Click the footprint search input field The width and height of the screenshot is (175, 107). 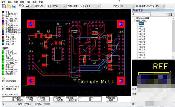click(x=141, y=14)
